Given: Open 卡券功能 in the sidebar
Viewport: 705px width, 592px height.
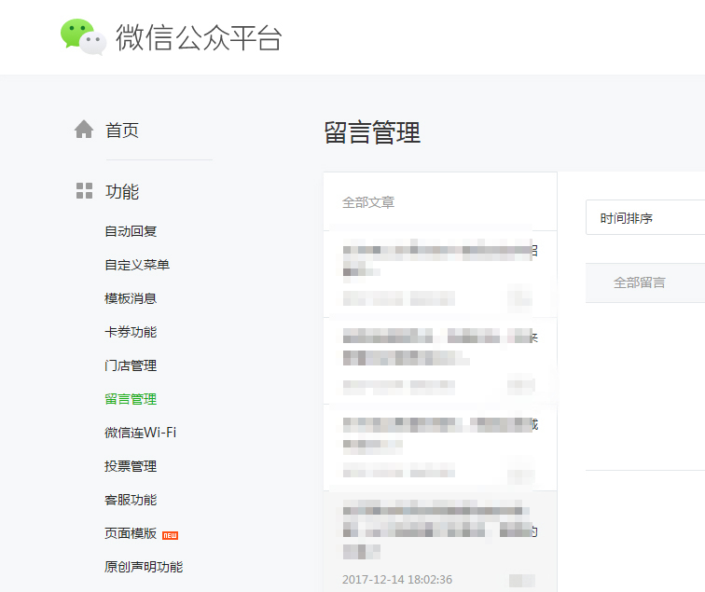Looking at the screenshot, I should (x=131, y=332).
